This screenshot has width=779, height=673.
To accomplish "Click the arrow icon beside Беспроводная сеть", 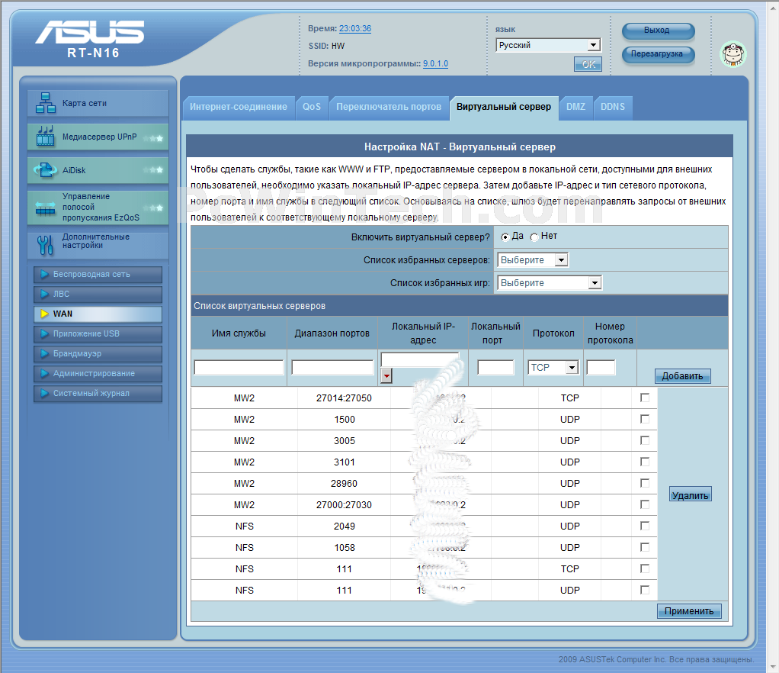I will (44, 274).
